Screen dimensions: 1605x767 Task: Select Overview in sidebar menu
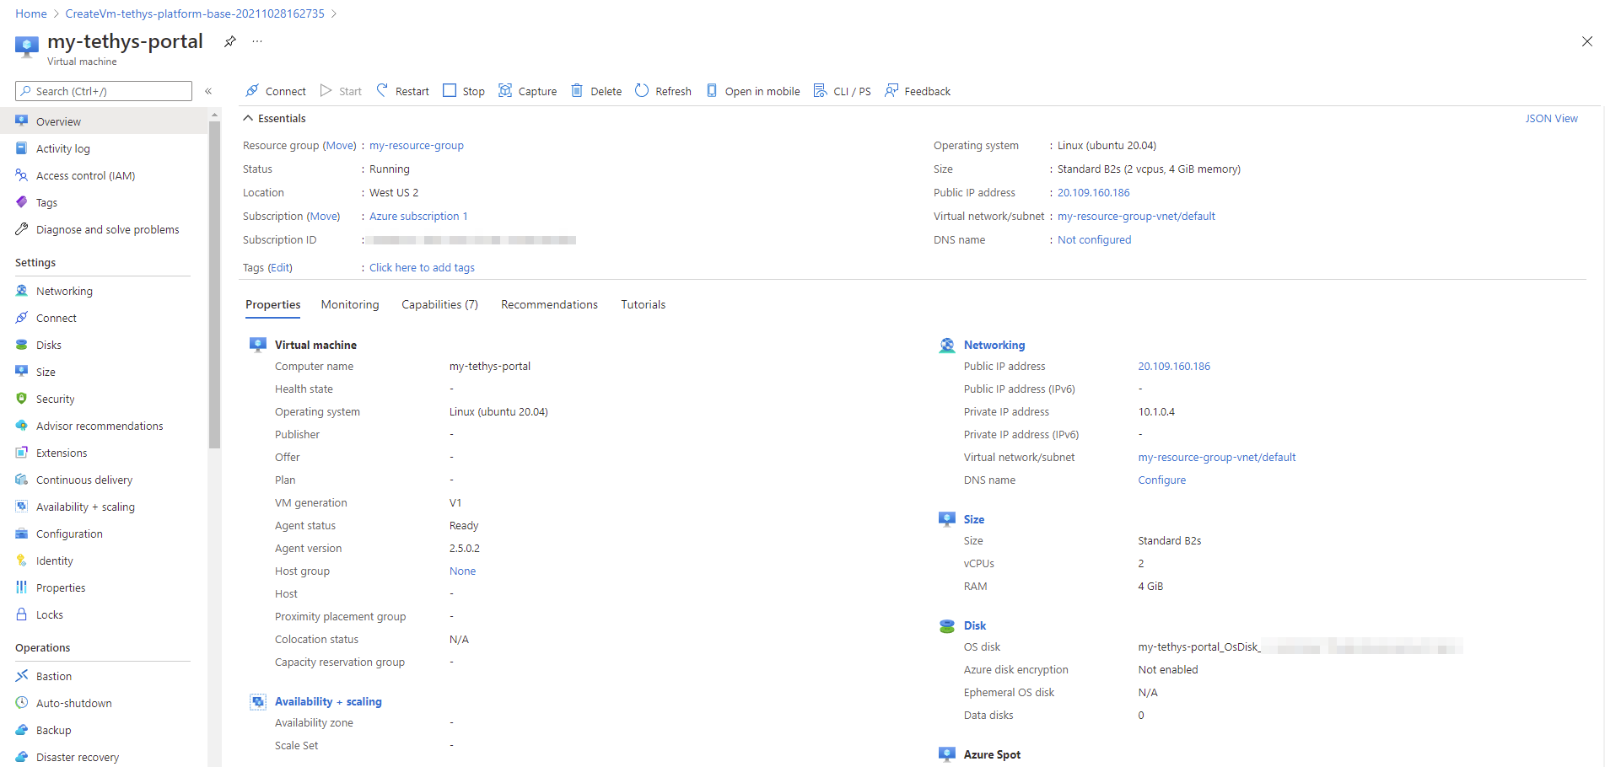click(x=104, y=121)
